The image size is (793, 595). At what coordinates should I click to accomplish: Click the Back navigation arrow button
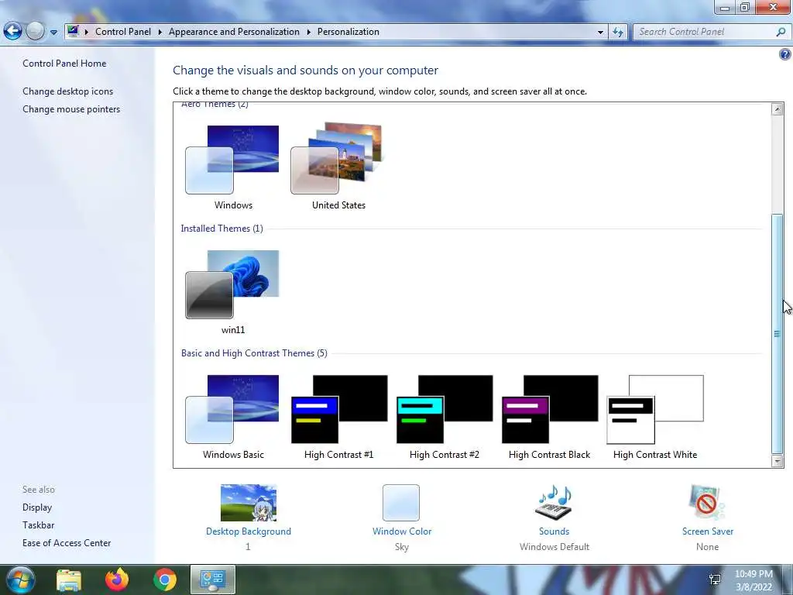[12, 31]
